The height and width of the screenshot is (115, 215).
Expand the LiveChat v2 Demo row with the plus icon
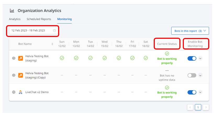[14, 92]
